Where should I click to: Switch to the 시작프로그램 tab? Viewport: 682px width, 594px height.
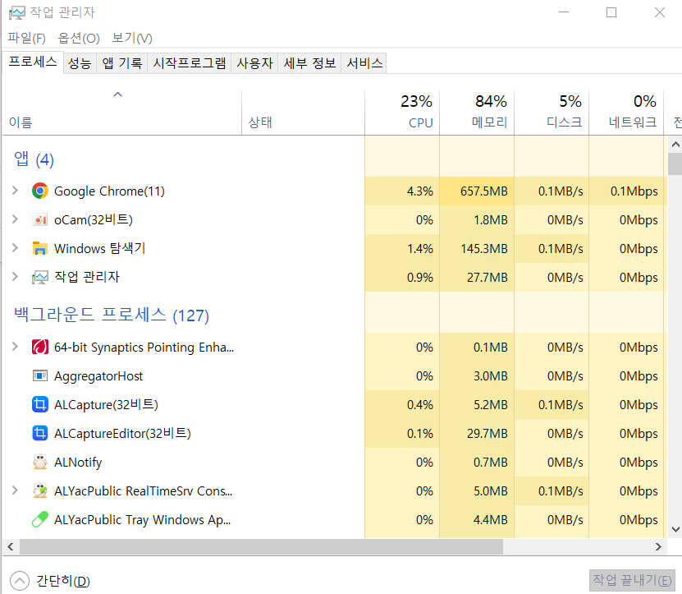pos(190,63)
